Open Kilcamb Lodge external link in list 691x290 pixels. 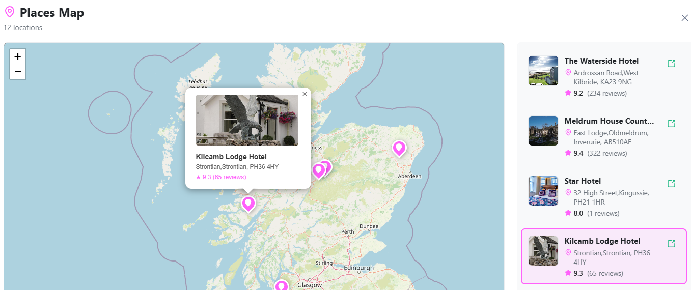coord(671,244)
